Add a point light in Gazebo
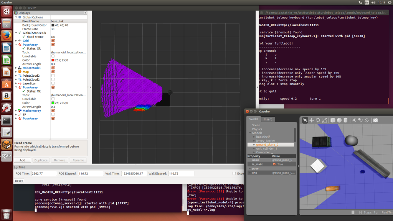The width and height of the screenshot is (393, 221). pyautogui.click(x=354, y=120)
